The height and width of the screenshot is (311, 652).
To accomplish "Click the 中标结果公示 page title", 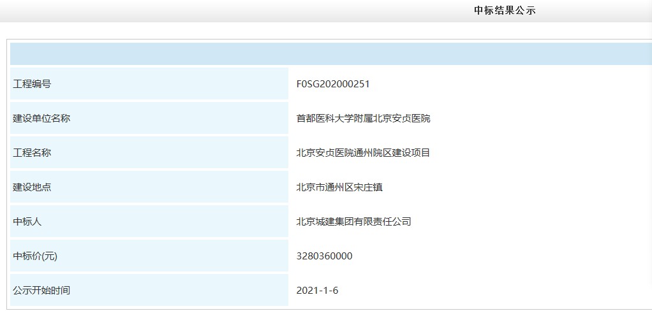I will click(x=505, y=11).
